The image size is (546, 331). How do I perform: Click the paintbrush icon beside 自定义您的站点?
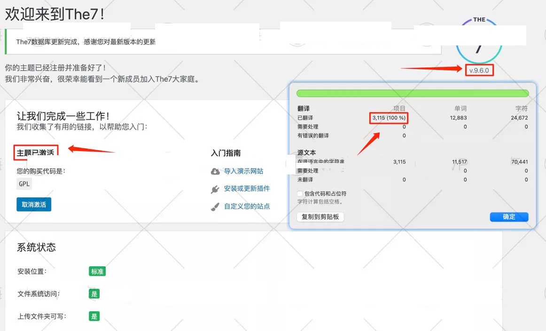(x=215, y=206)
